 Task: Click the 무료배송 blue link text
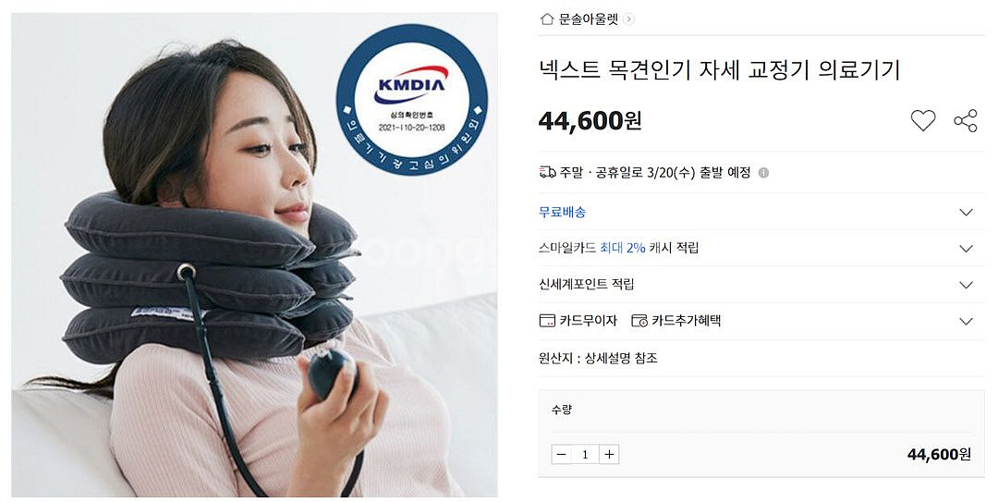562,212
